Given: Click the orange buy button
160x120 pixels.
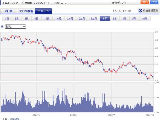Looking at the screenshot, I should pyautogui.click(x=145, y=2).
